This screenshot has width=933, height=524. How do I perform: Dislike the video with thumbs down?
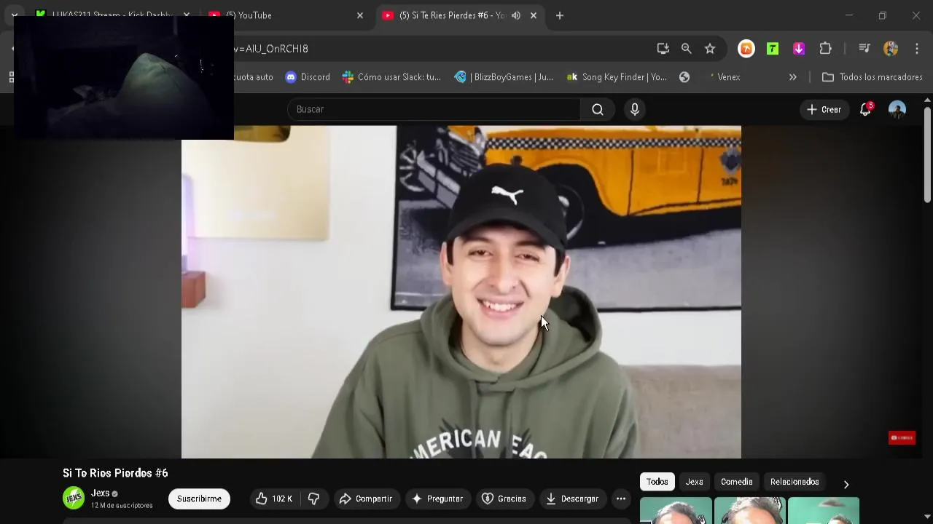(314, 499)
